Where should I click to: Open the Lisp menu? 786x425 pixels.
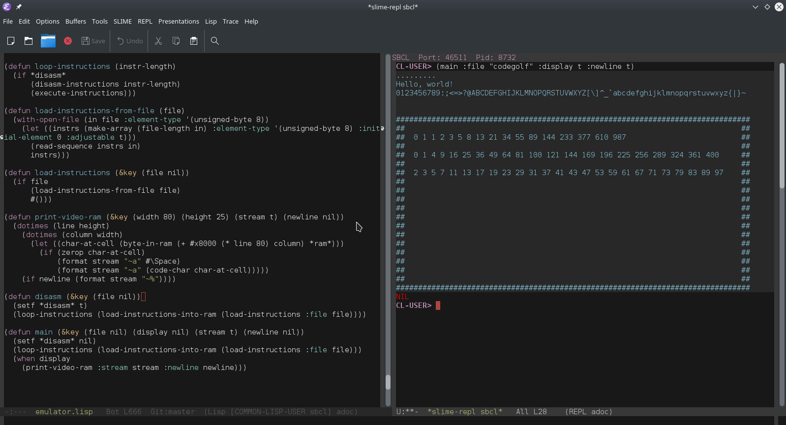[211, 21]
